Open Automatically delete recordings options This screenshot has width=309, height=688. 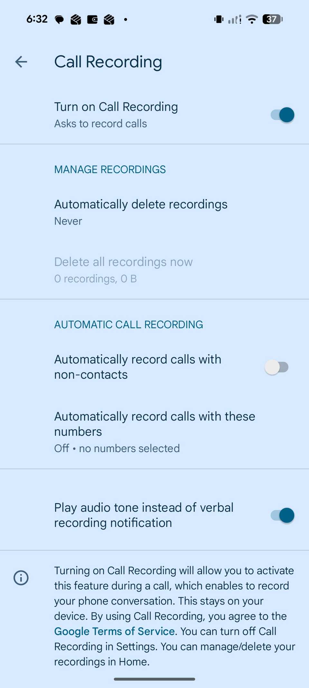tap(141, 211)
